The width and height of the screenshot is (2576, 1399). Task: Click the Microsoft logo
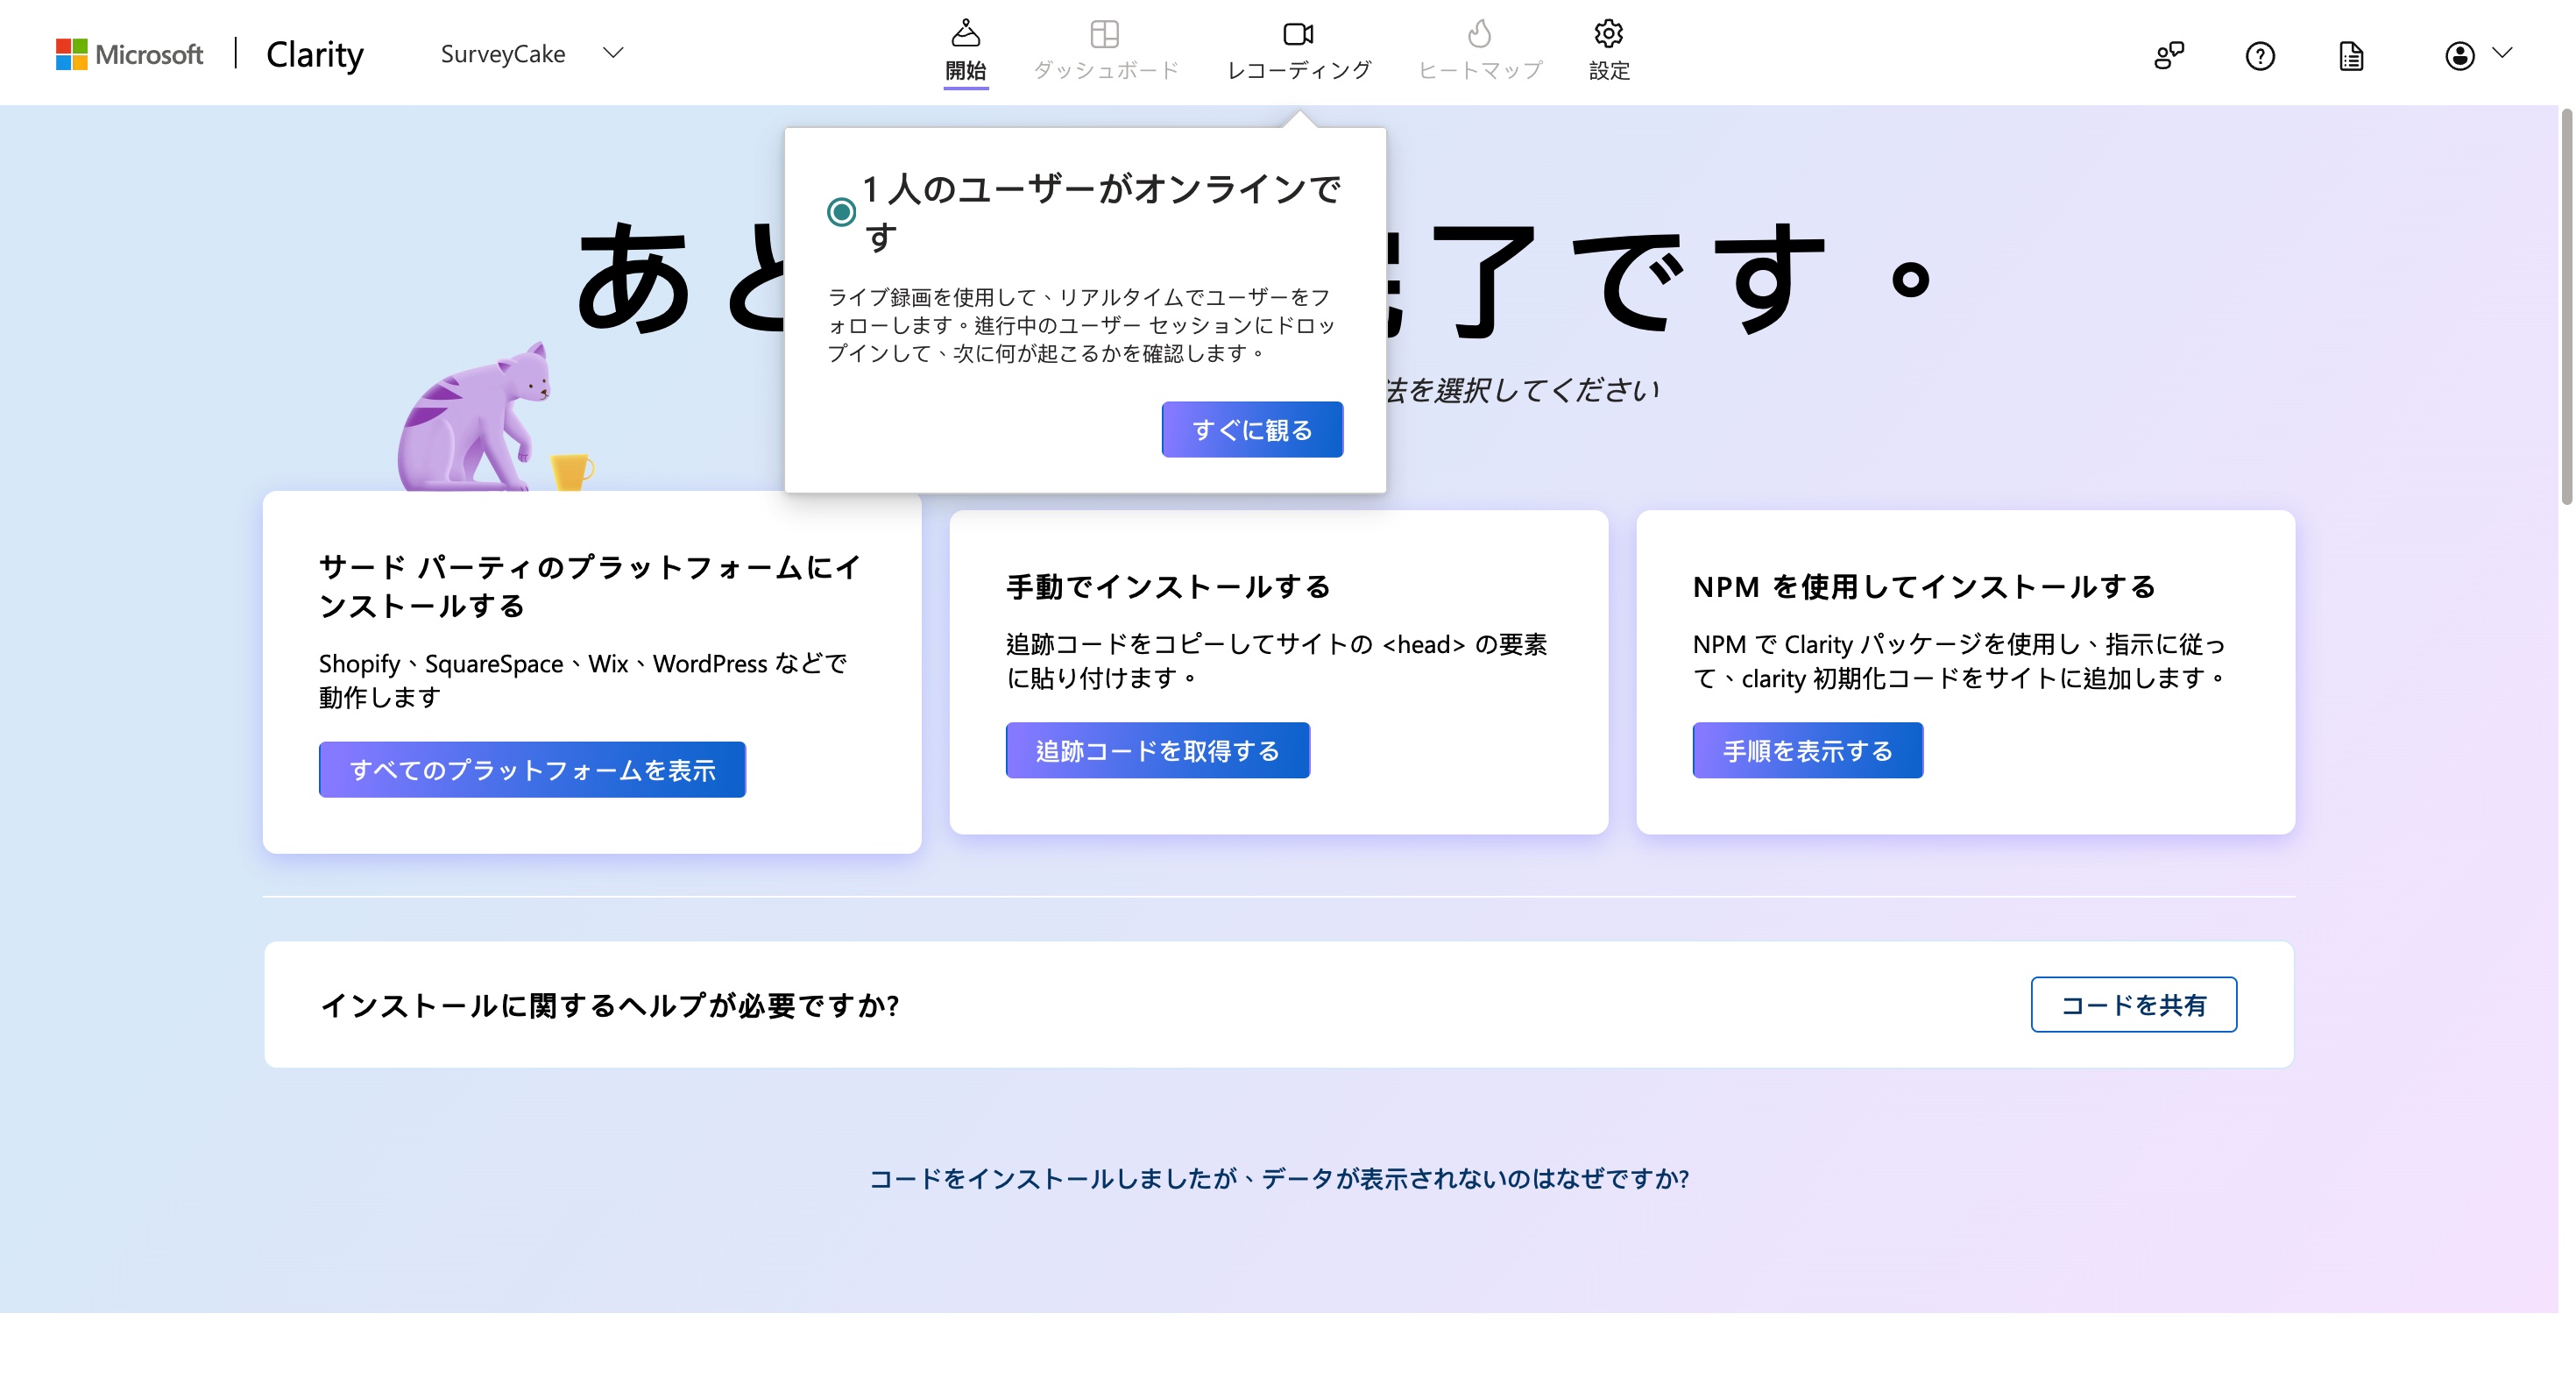coord(129,54)
